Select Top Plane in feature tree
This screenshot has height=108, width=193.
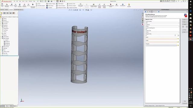pyautogui.click(x=6, y=30)
